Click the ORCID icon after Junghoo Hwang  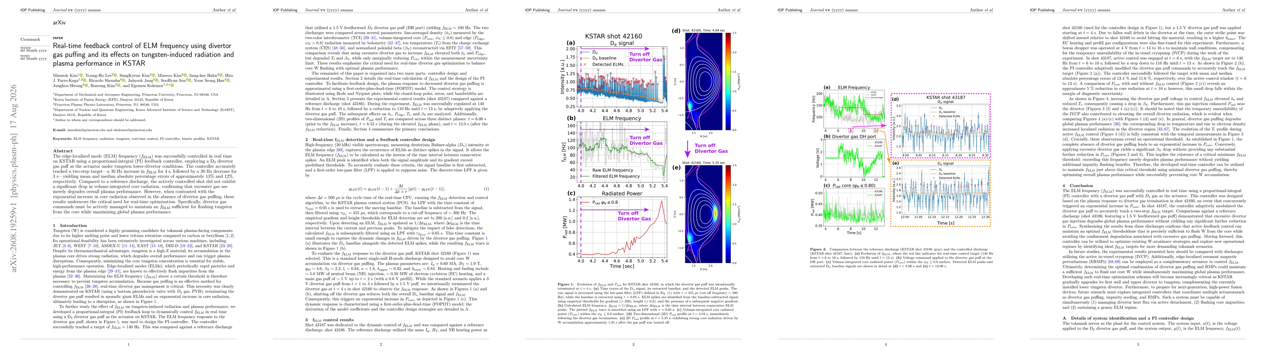coord(86,86)
